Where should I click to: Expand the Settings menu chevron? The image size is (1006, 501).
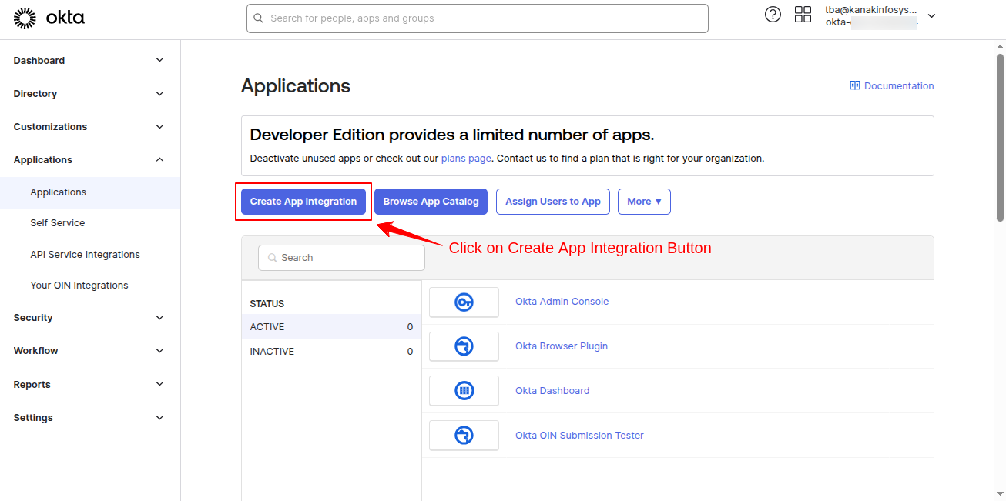159,418
